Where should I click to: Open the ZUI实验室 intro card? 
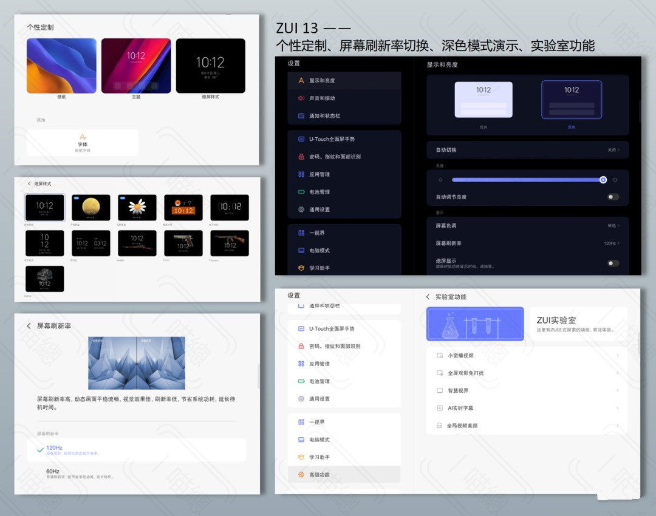[x=579, y=324]
